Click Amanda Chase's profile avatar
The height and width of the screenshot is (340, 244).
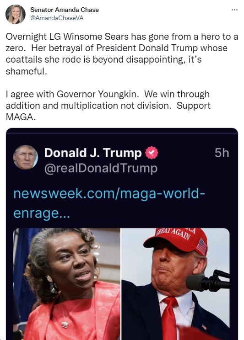(x=16, y=14)
